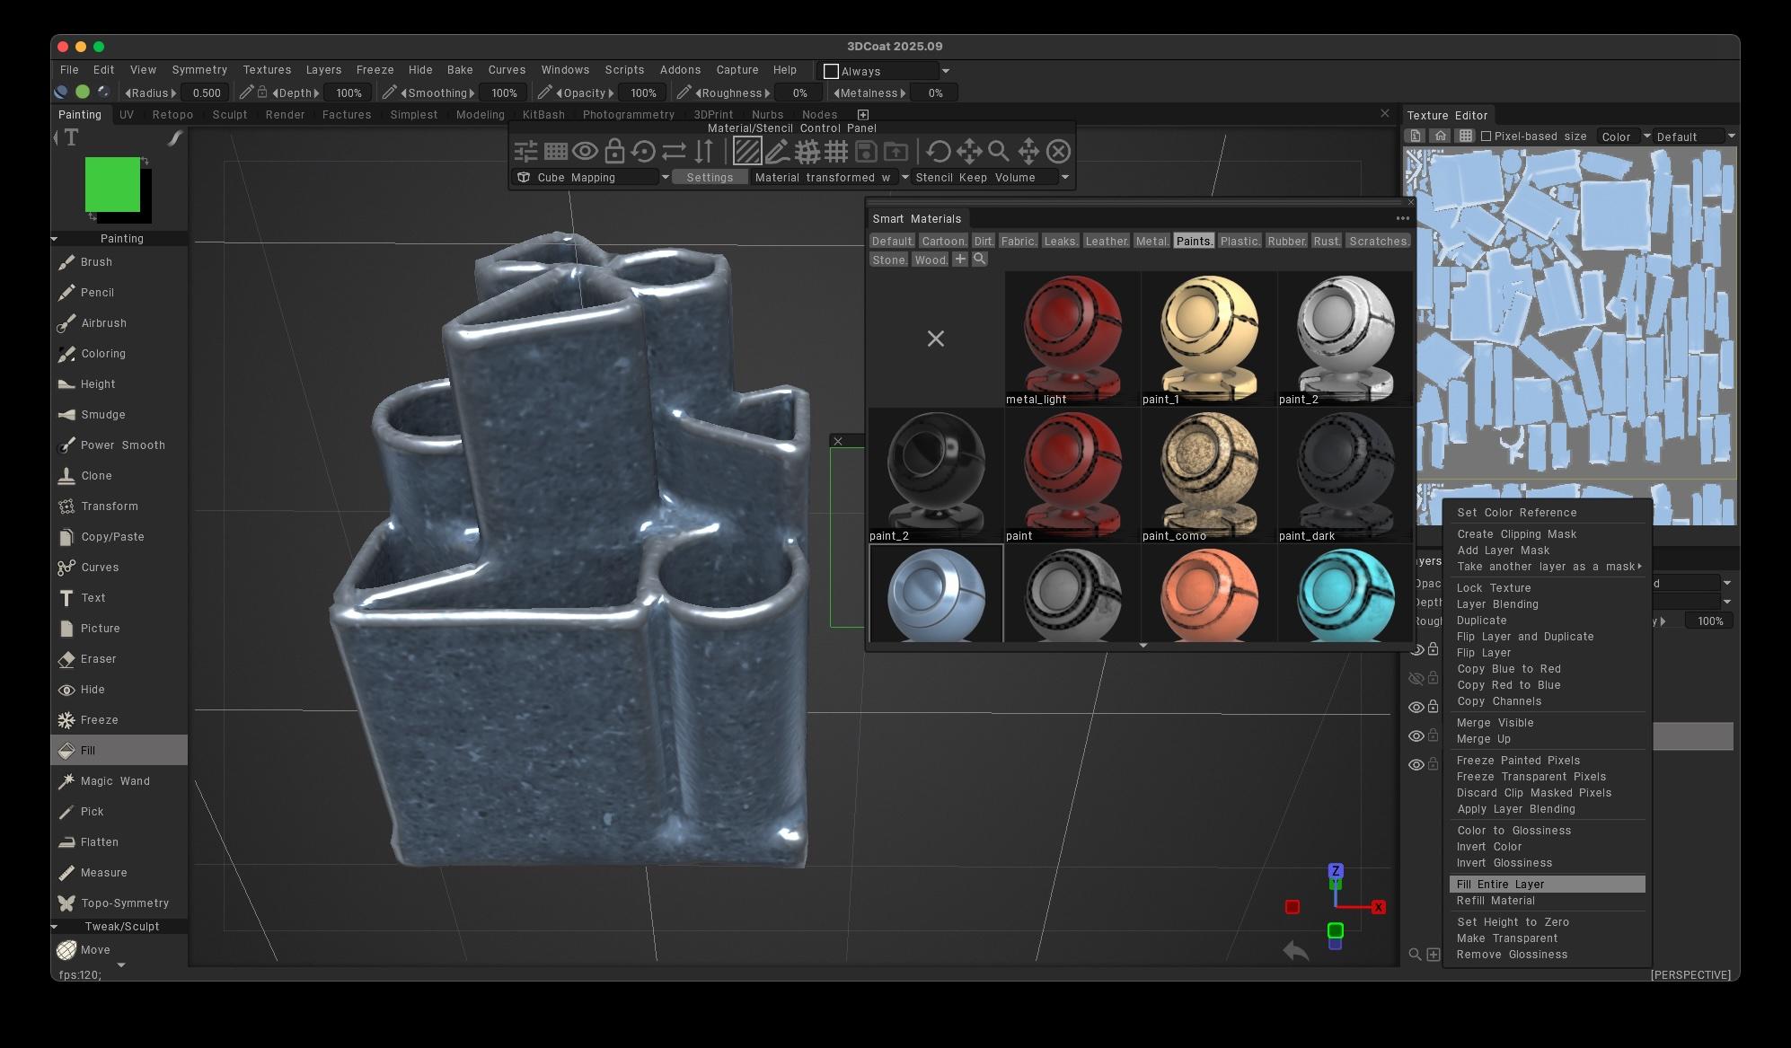The height and width of the screenshot is (1048, 1791).
Task: Select the Topo-Symmetry tool
Action: pyautogui.click(x=124, y=903)
